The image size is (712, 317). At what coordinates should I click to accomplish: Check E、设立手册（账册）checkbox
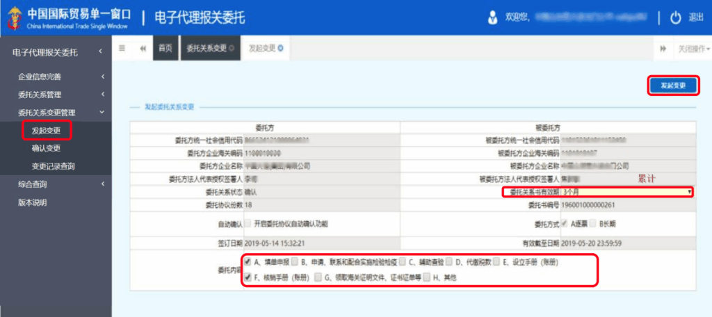click(496, 262)
